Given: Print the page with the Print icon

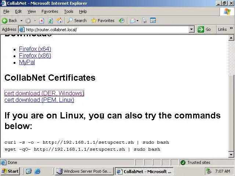Looking at the screenshot, I should pos(144,21).
